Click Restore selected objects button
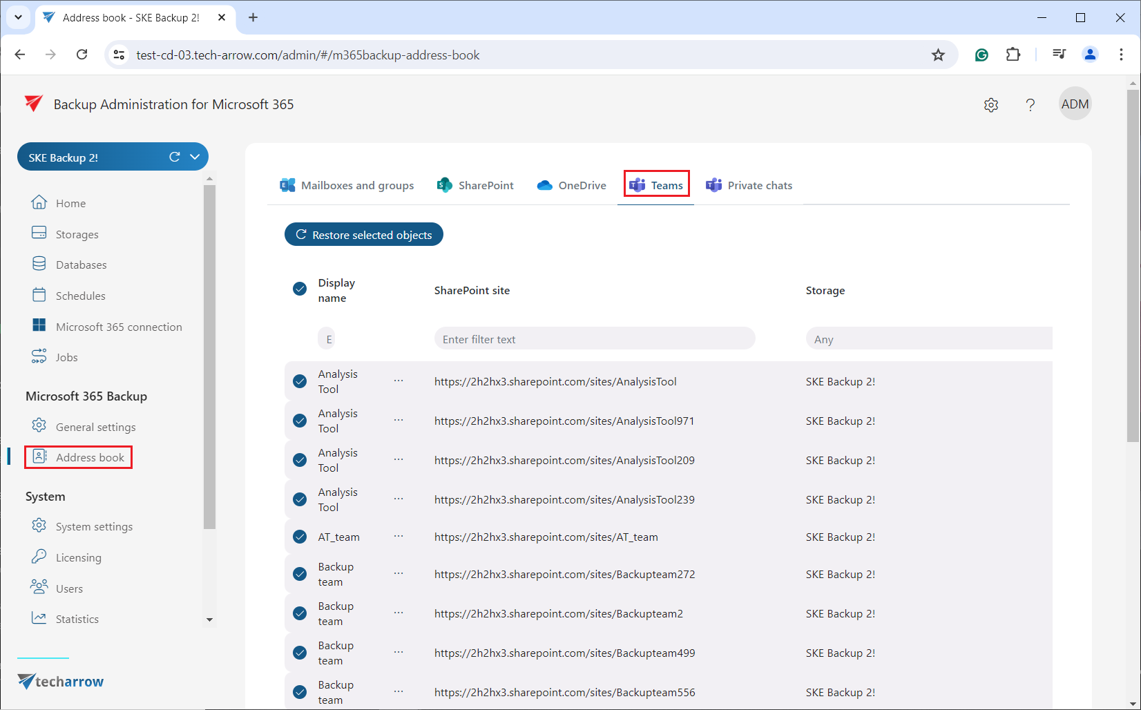 [364, 235]
